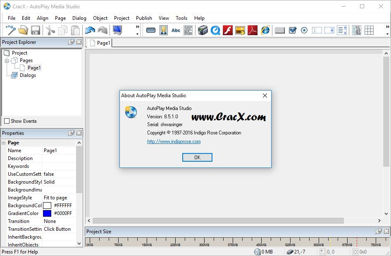Image resolution: width=391 pixels, height=256 pixels.
Task: Open the standard toolbar options arrow
Action: click(x=137, y=34)
